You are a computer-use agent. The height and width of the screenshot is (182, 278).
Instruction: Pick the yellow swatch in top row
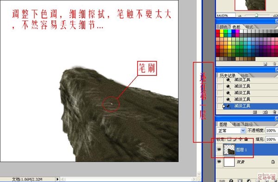pyautogui.click(x=221, y=31)
